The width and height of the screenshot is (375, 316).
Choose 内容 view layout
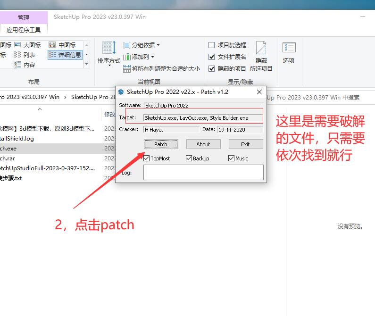[x=25, y=65]
